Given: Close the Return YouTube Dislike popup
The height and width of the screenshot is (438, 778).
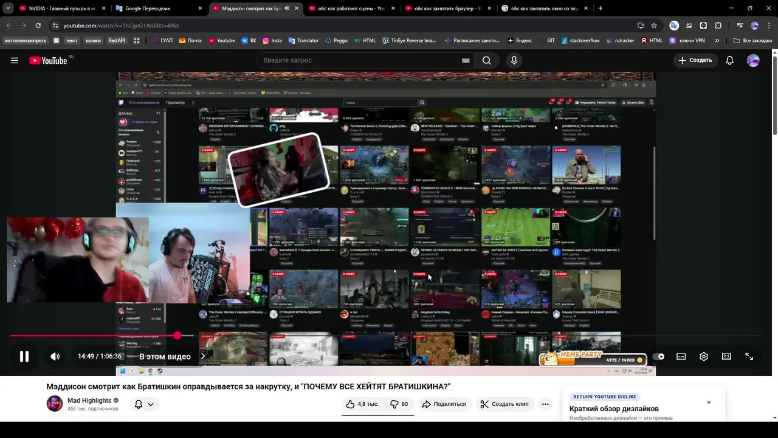Looking at the screenshot, I should pos(709,402).
